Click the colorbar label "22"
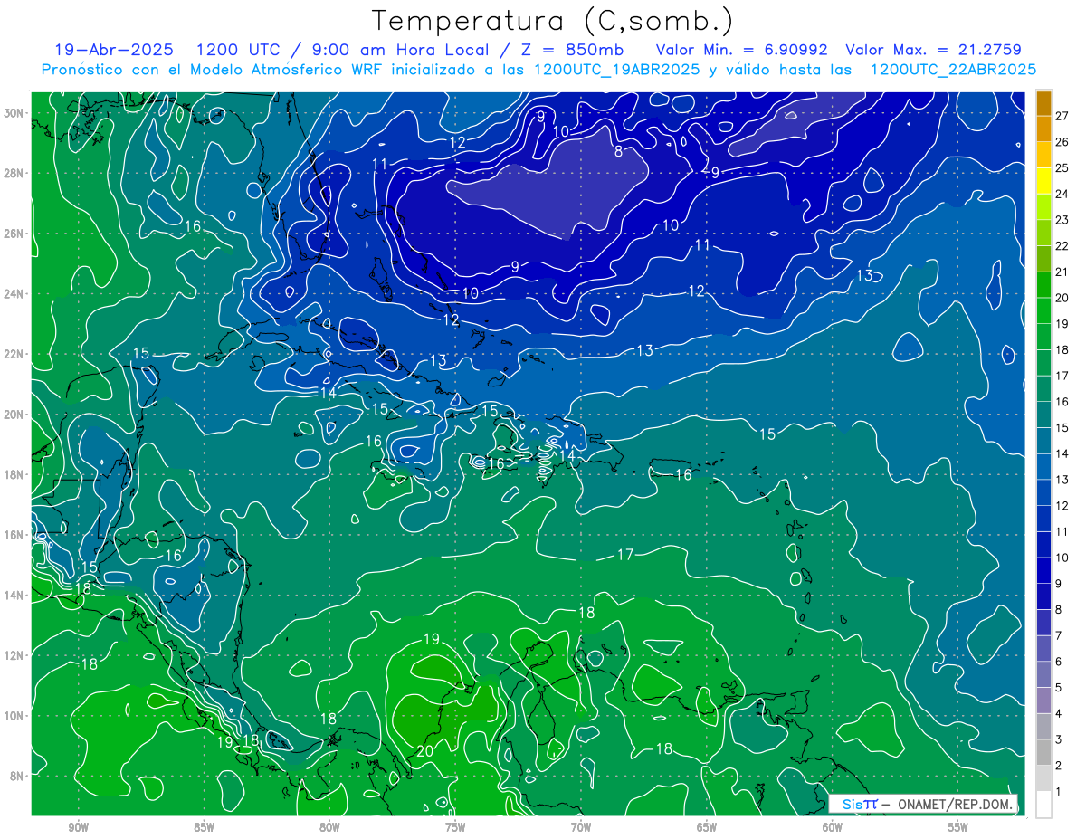 point(1062,245)
